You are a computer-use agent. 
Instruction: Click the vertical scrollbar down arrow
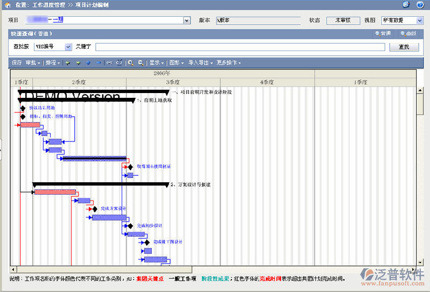click(x=420, y=262)
